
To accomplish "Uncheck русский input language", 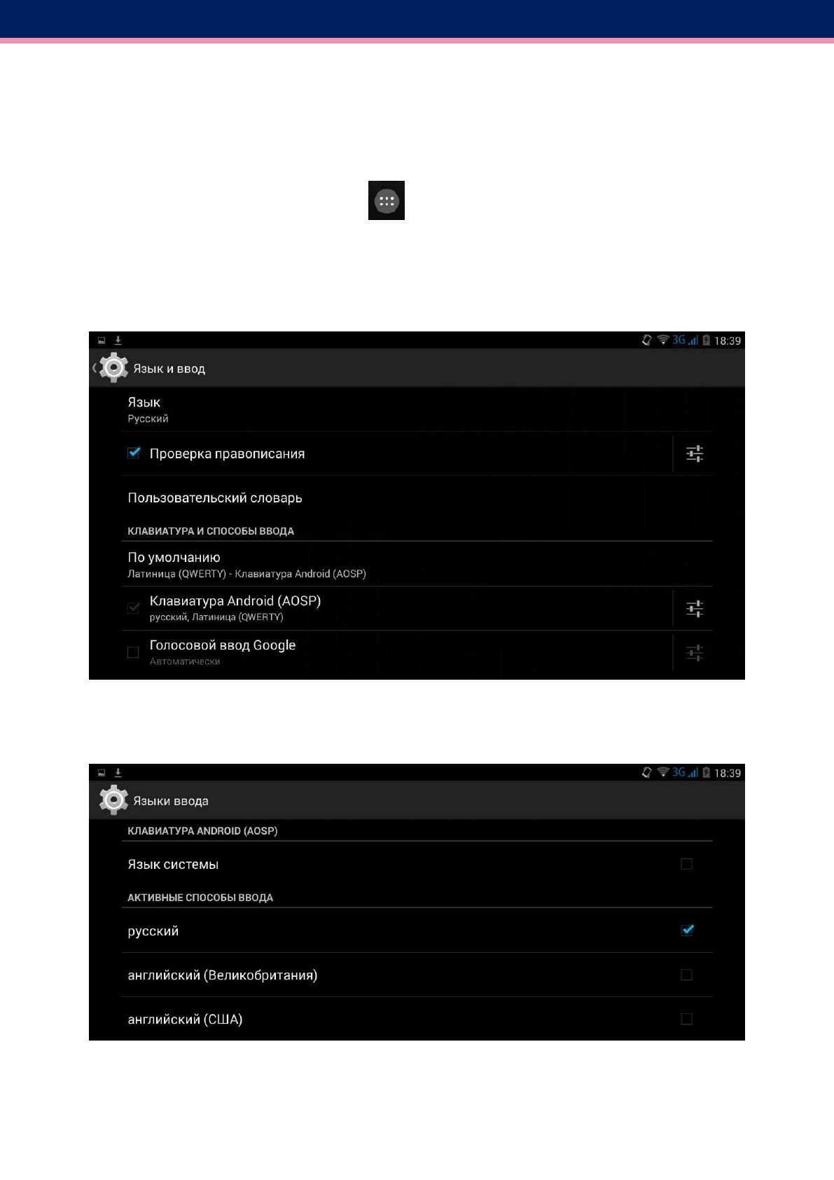I will pyautogui.click(x=687, y=931).
